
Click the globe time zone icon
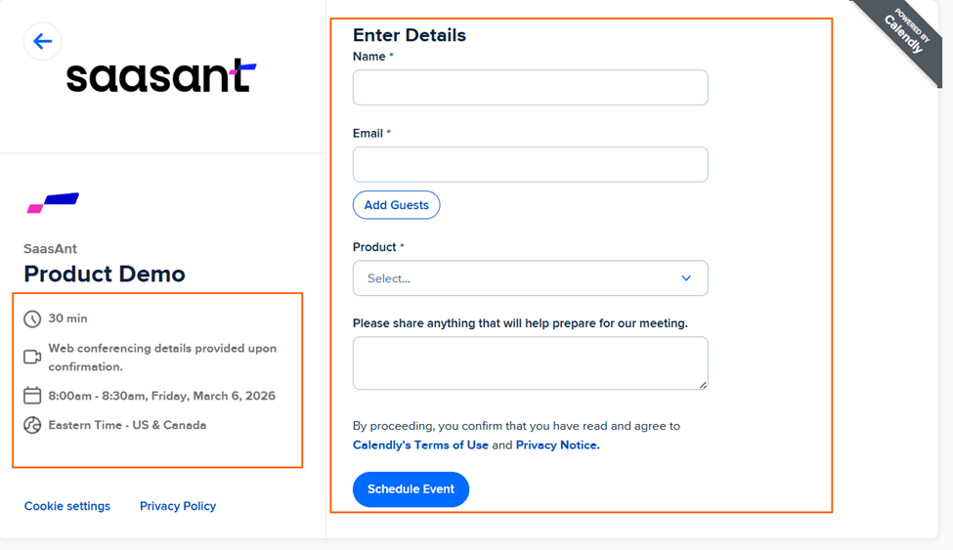(x=32, y=425)
